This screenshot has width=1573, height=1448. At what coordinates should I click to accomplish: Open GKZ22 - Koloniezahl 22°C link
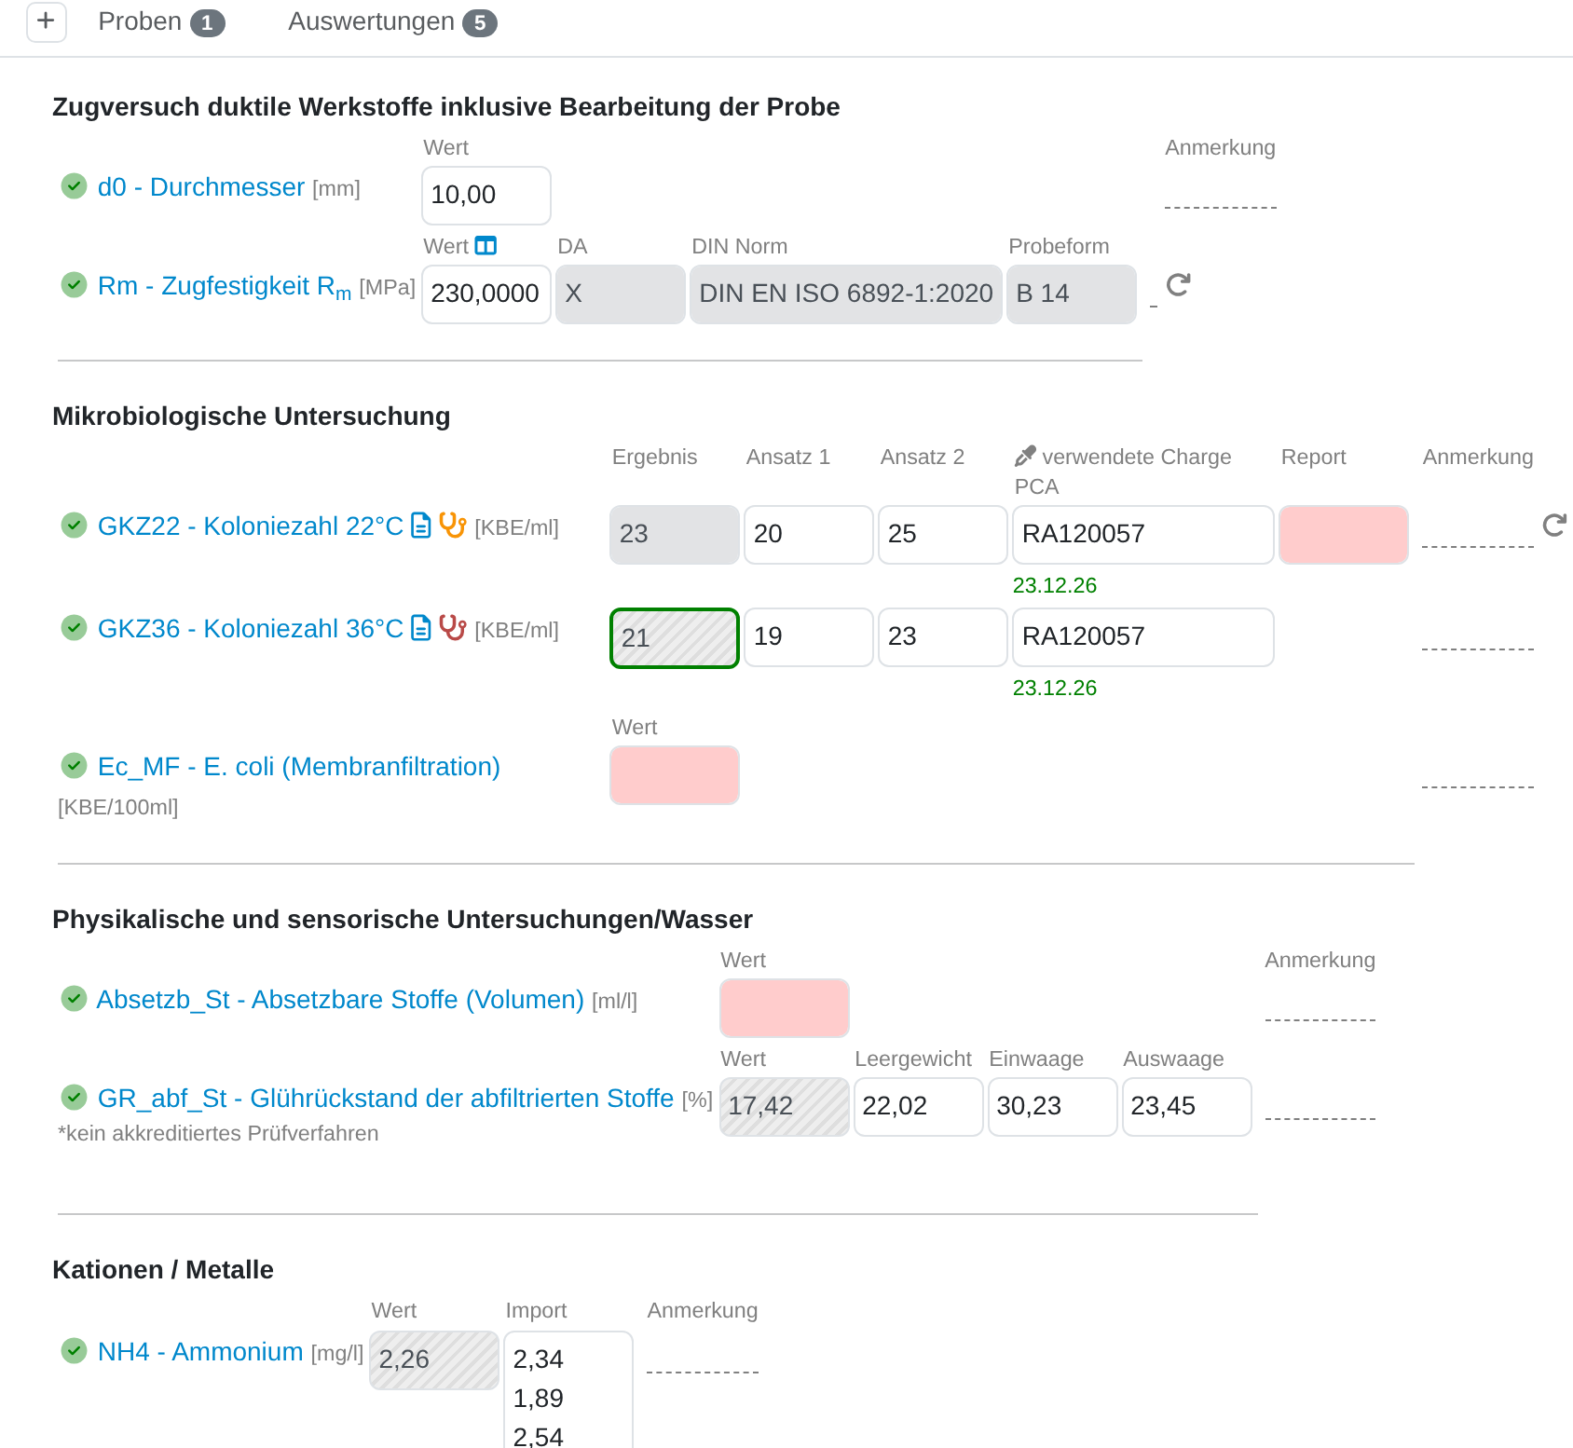pos(251,526)
